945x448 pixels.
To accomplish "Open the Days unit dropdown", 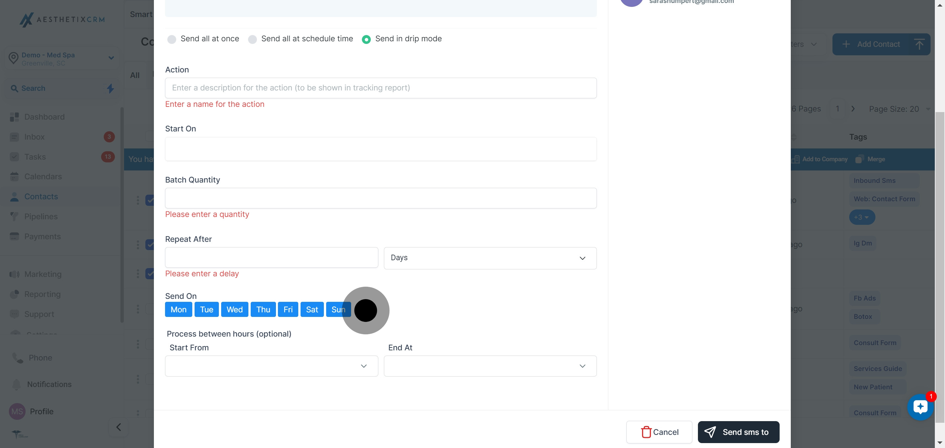I will 490,258.
